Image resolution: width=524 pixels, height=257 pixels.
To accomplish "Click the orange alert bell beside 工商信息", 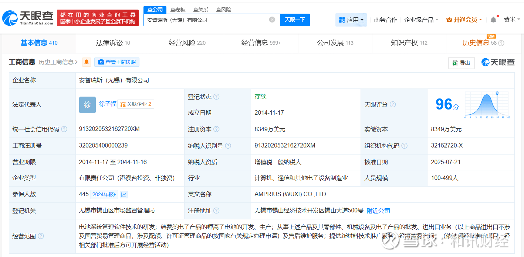I will pos(87,62).
